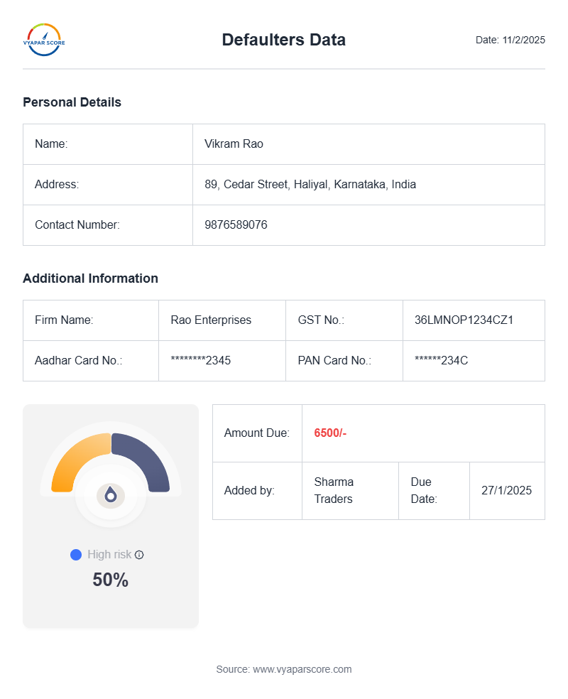The height and width of the screenshot is (699, 568).
Task: Click the Defaulters Data title
Action: coord(284,40)
